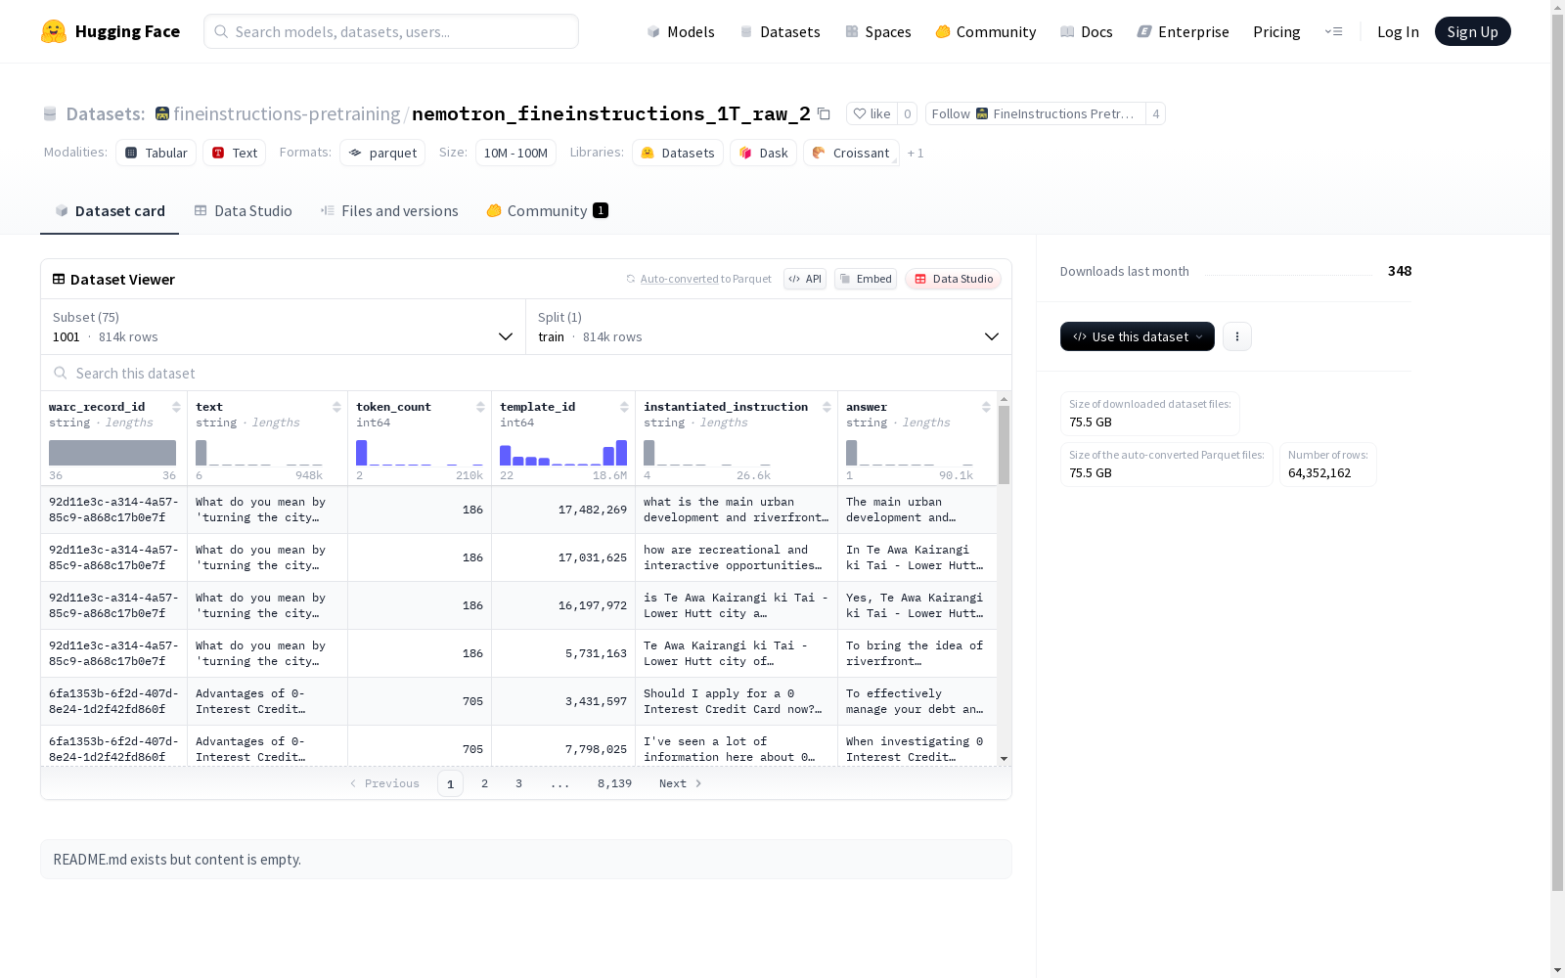Click instruction cell 'Should I apply for a 0'

pos(737,701)
